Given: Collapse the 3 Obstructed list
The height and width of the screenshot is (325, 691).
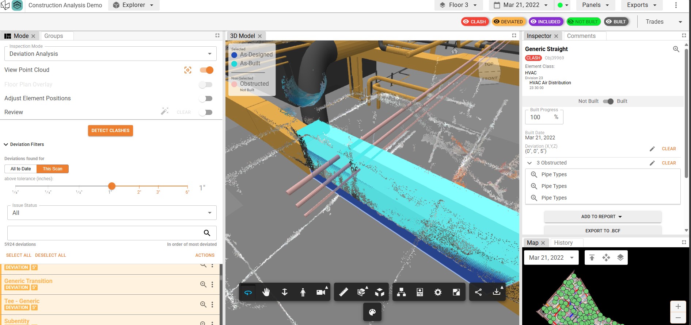Looking at the screenshot, I should tap(529, 163).
